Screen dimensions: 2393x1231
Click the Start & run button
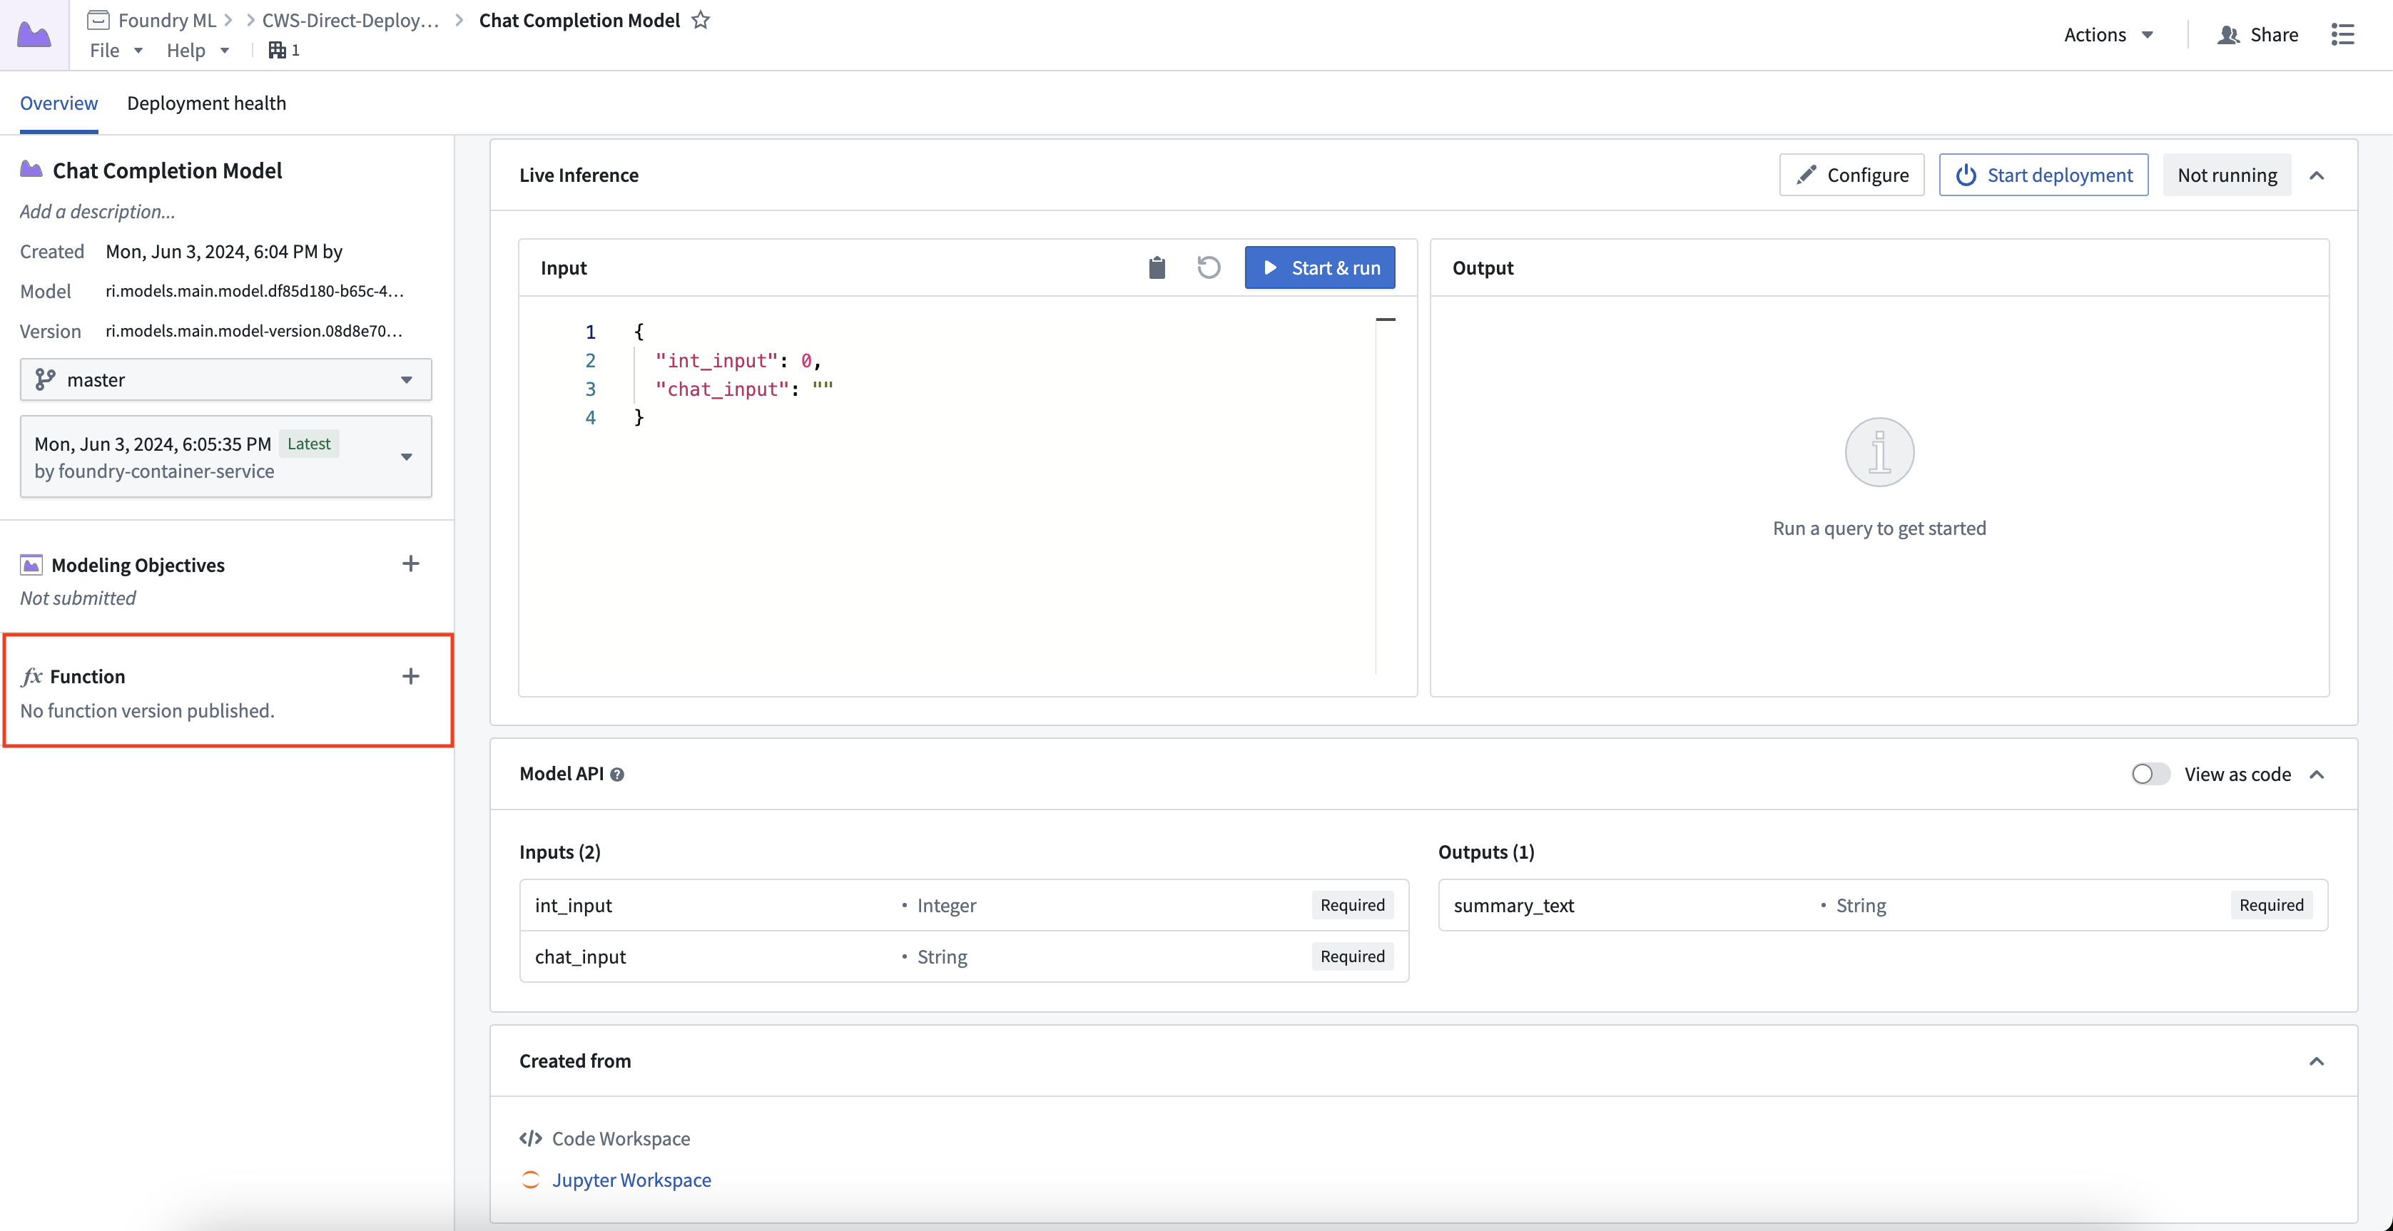(1319, 267)
